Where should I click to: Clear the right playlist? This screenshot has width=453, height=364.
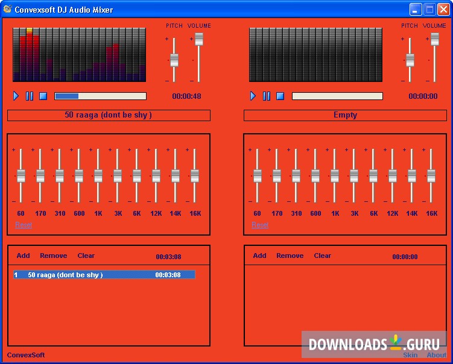[323, 256]
